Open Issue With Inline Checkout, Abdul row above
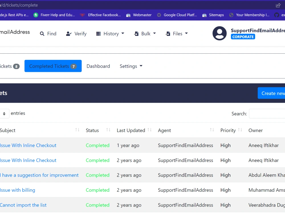285x214 pixels. point(28,160)
